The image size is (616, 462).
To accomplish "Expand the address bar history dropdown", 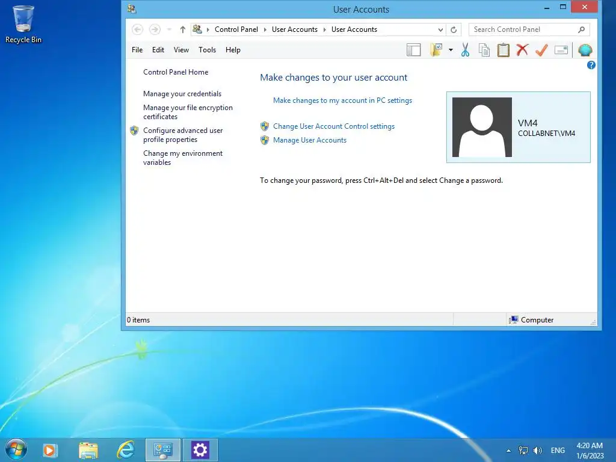I will 440,29.
